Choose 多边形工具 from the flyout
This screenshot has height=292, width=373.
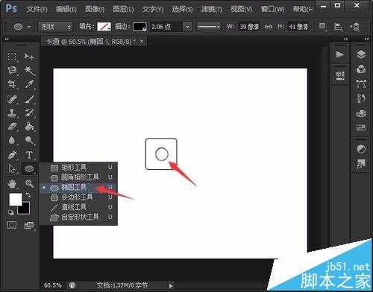79,197
